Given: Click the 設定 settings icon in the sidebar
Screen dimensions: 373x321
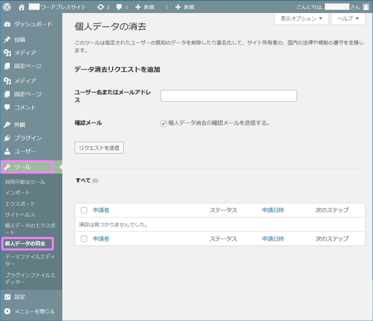Looking at the screenshot, I should [x=7, y=297].
